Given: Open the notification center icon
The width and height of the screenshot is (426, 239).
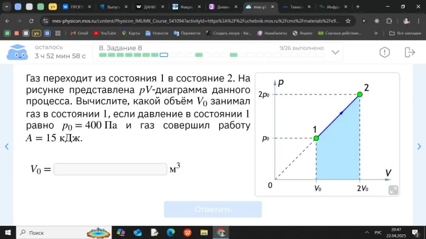Looking at the screenshot, I should coord(416,232).
